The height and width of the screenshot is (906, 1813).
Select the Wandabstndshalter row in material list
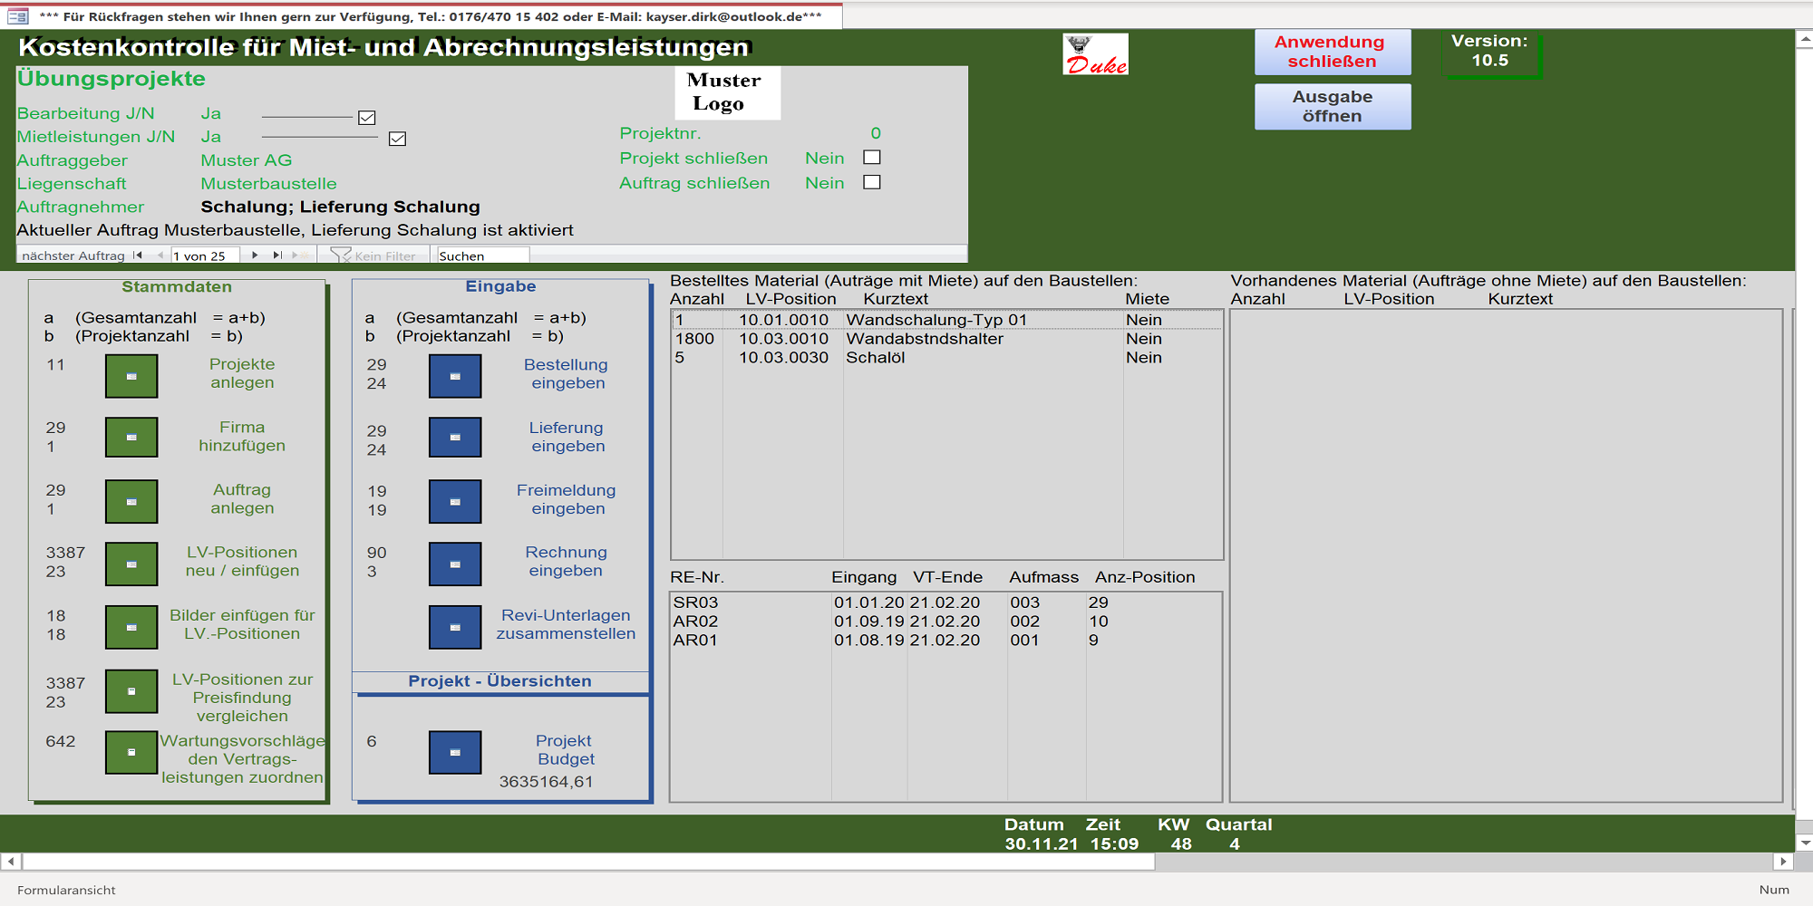[925, 339]
